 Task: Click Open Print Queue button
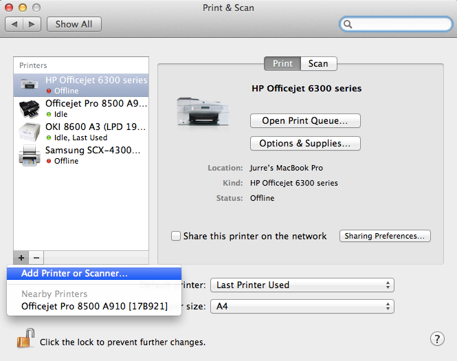305,121
